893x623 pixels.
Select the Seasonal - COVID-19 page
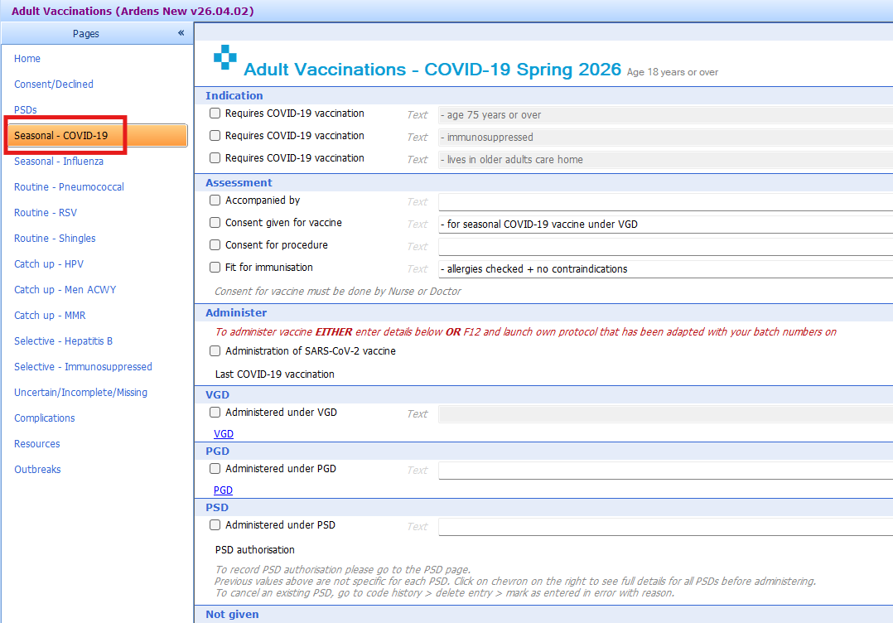pyautogui.click(x=97, y=136)
